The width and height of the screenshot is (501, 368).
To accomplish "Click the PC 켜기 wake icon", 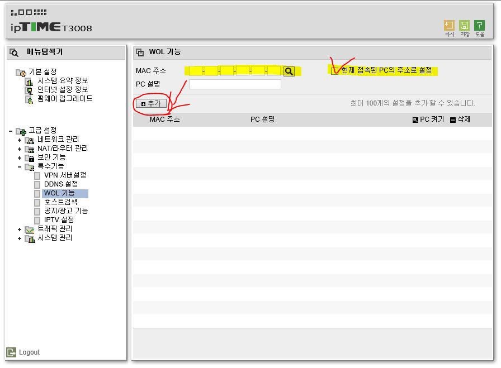I will [415, 120].
